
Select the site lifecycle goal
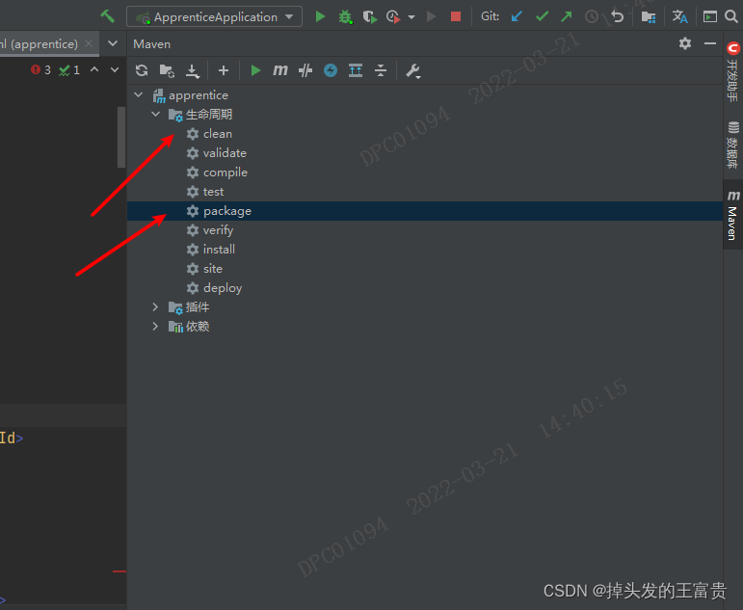213,269
